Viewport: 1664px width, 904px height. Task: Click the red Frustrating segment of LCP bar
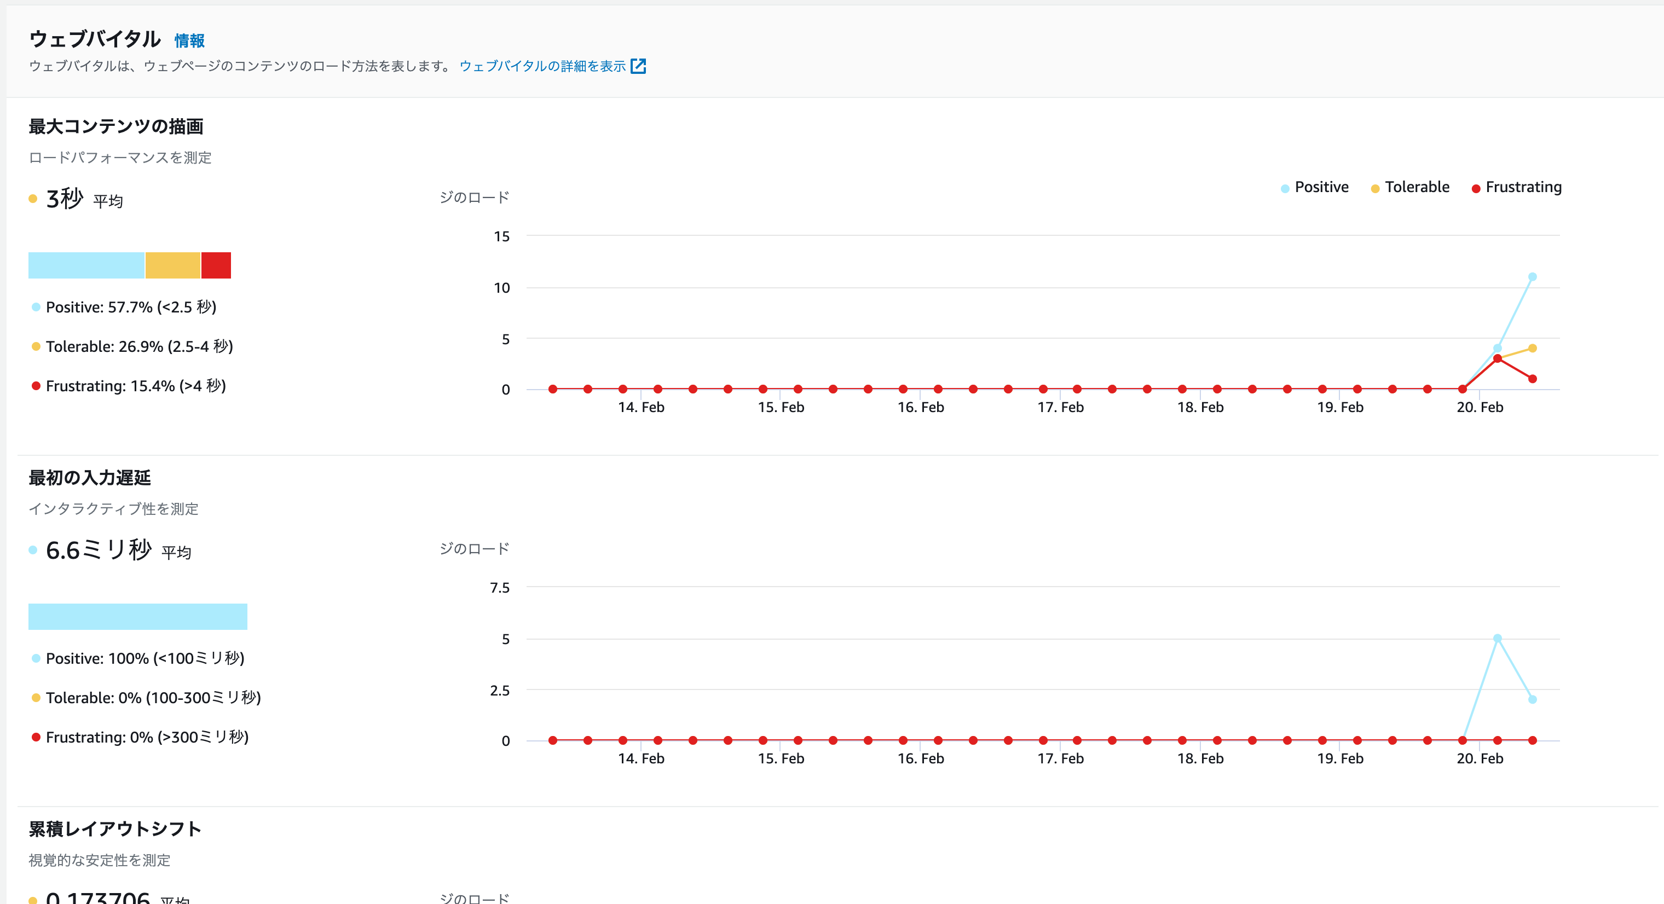pyautogui.click(x=216, y=265)
